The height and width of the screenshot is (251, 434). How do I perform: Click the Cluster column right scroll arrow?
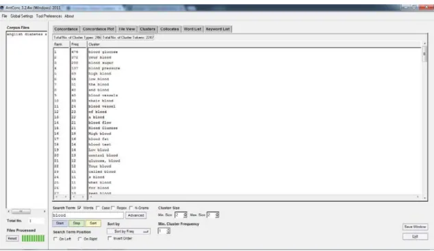tap(418, 197)
